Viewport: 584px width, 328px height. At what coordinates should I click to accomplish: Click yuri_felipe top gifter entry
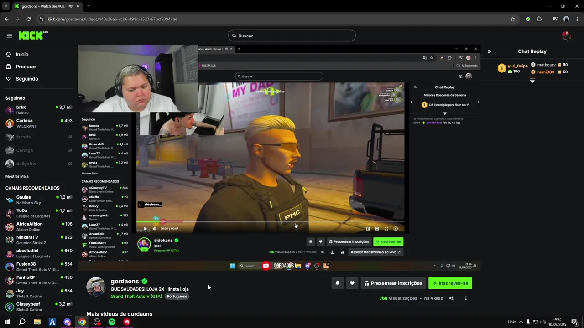point(512,68)
